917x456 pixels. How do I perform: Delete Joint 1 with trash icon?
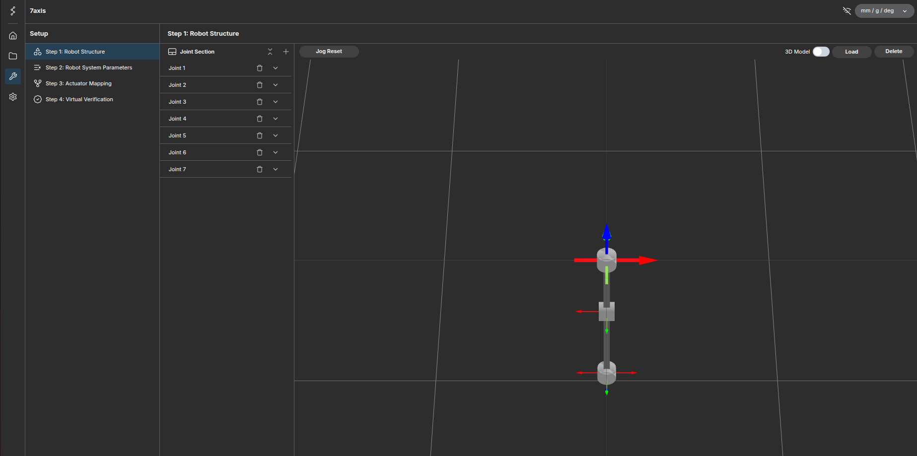[259, 68]
